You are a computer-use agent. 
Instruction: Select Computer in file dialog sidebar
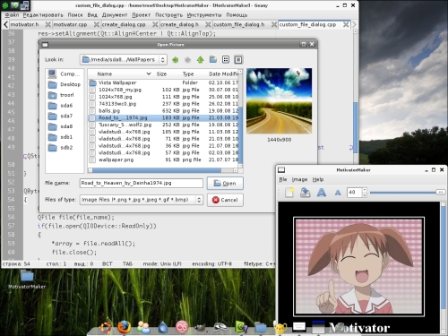point(65,73)
